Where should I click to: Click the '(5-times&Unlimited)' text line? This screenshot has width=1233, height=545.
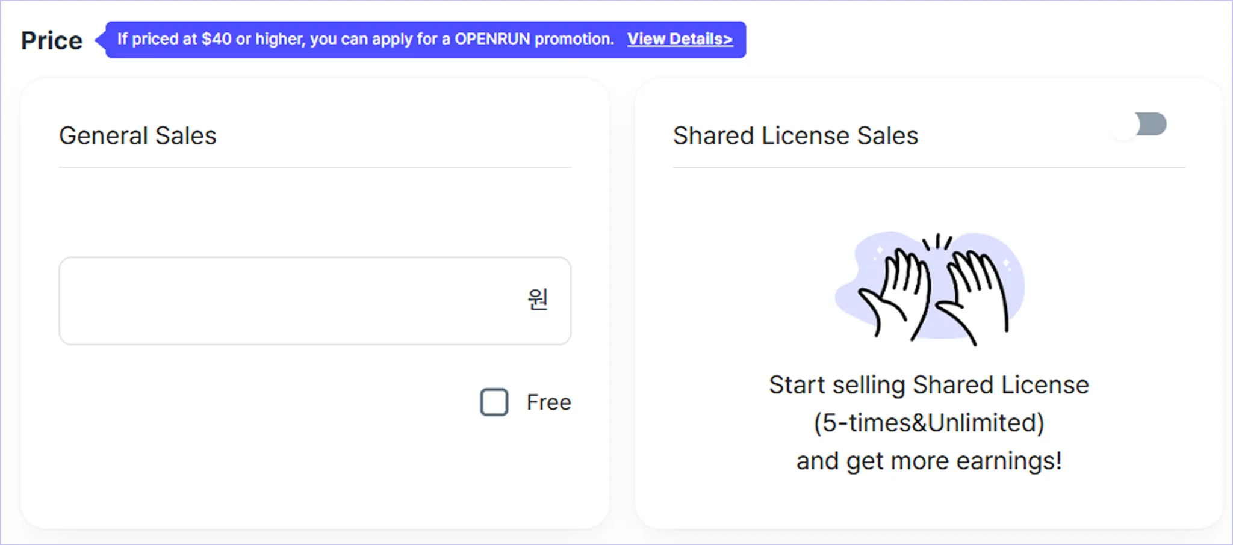click(929, 423)
